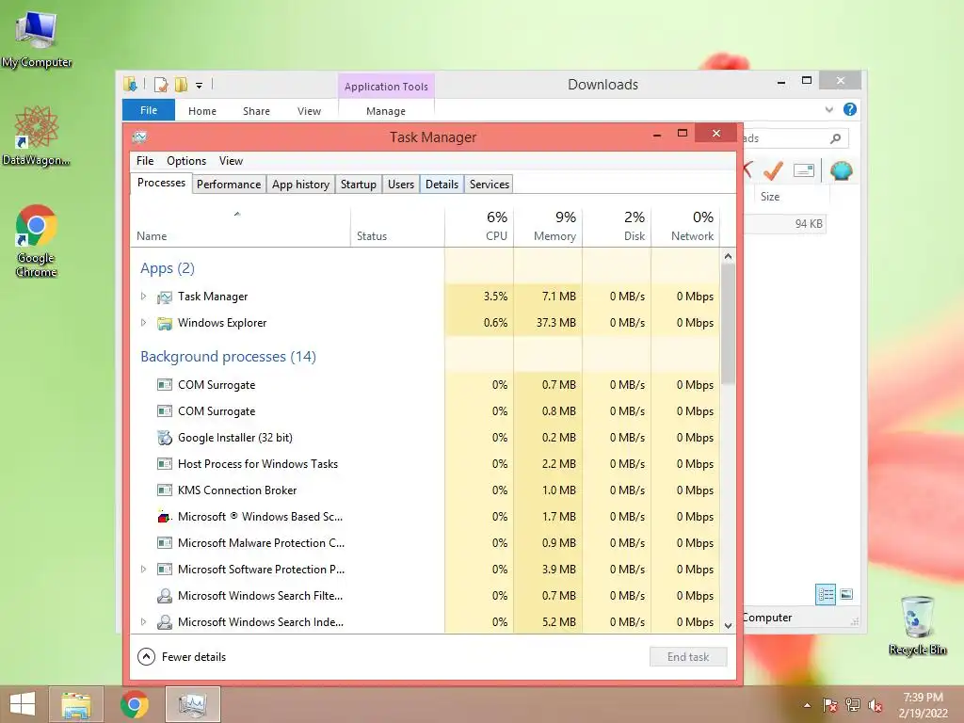The height and width of the screenshot is (723, 964).
Task: Select first COM Surrogate process row
Action: tap(425, 385)
